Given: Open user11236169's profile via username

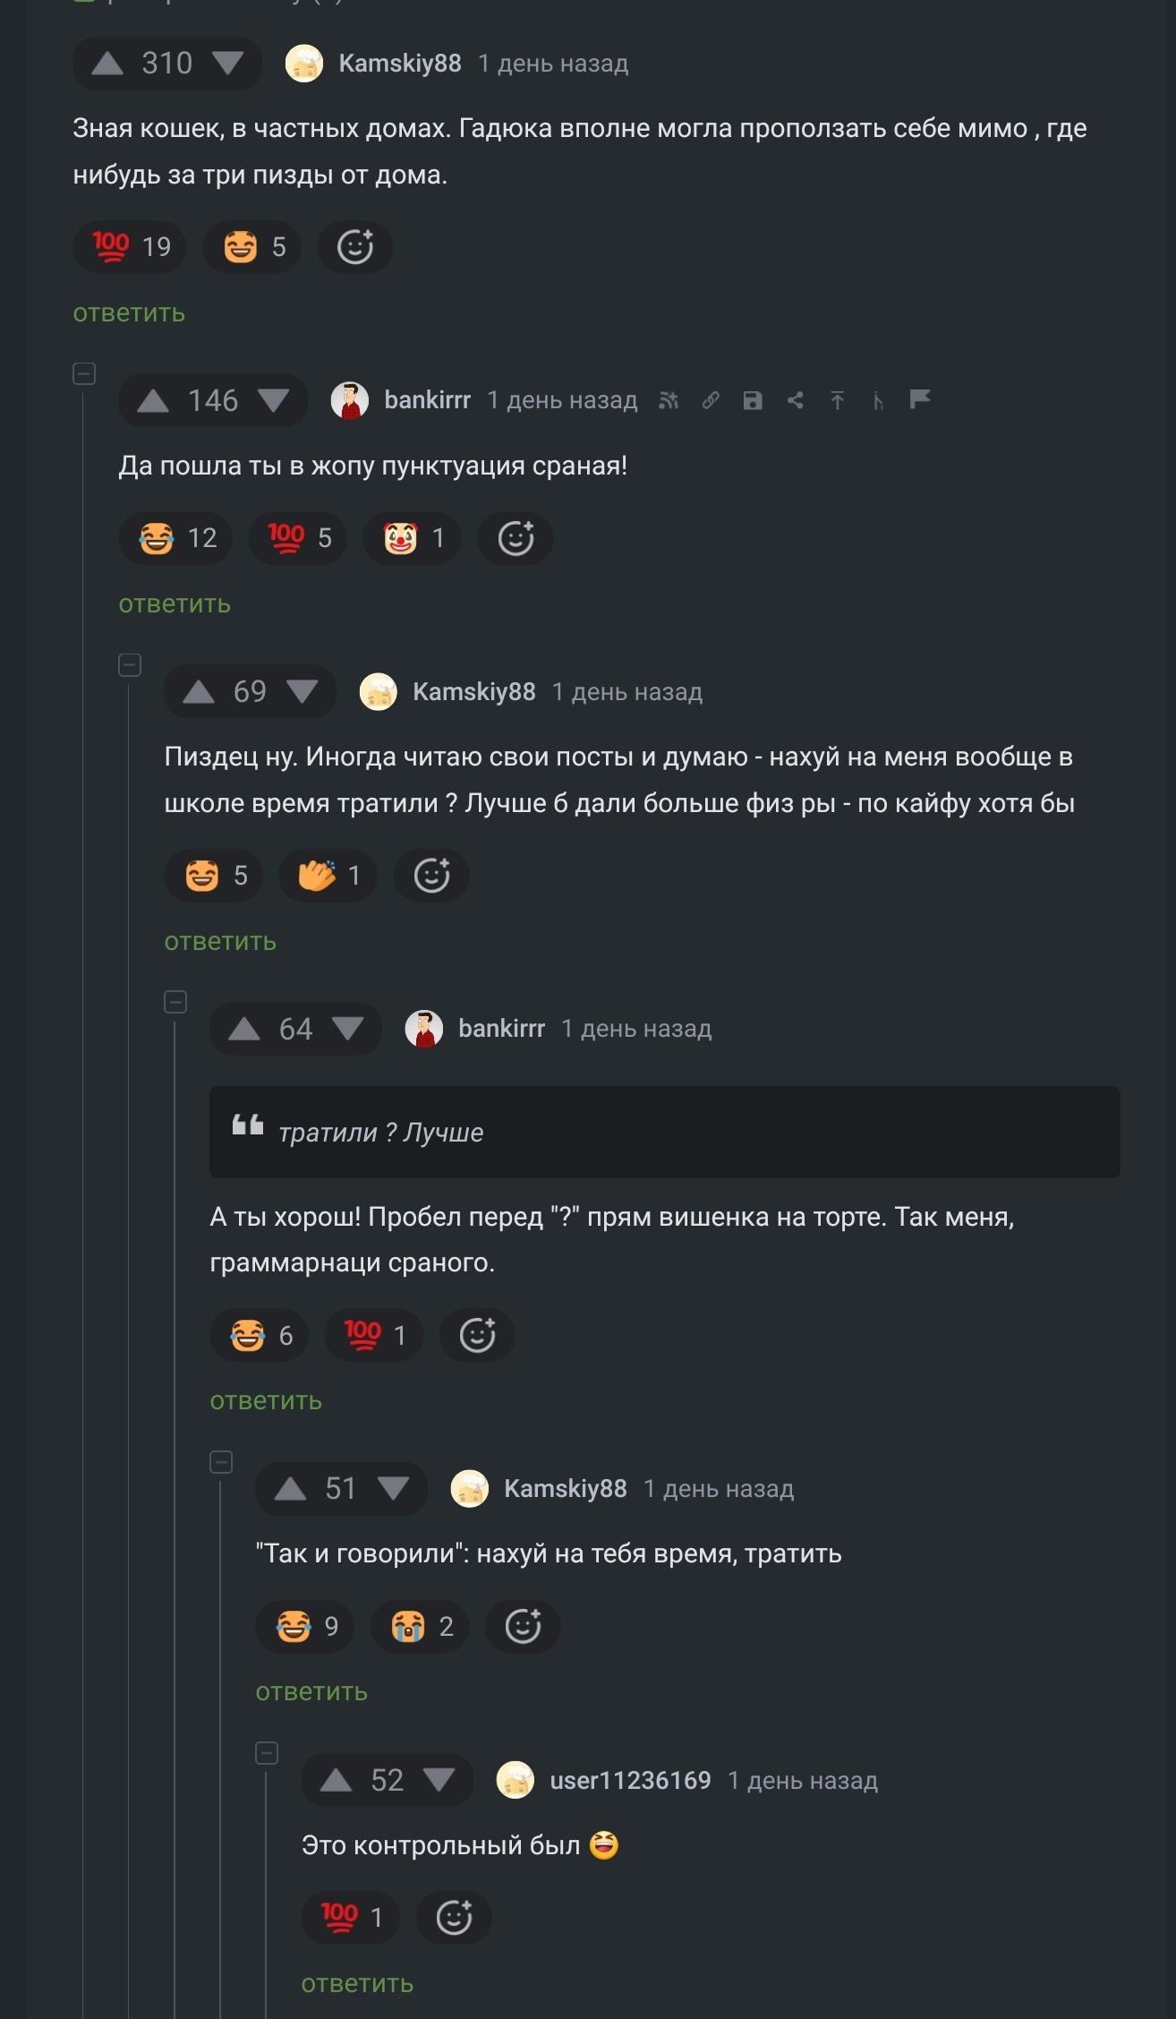Looking at the screenshot, I should click(x=630, y=1780).
